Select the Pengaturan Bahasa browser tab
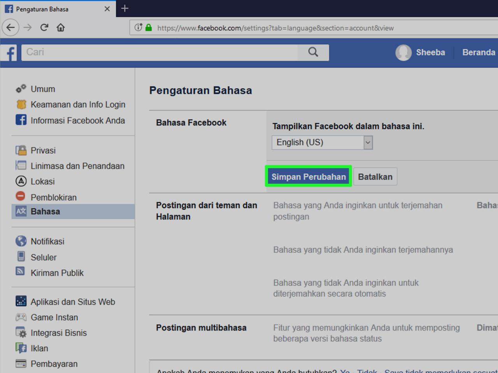 pyautogui.click(x=58, y=9)
